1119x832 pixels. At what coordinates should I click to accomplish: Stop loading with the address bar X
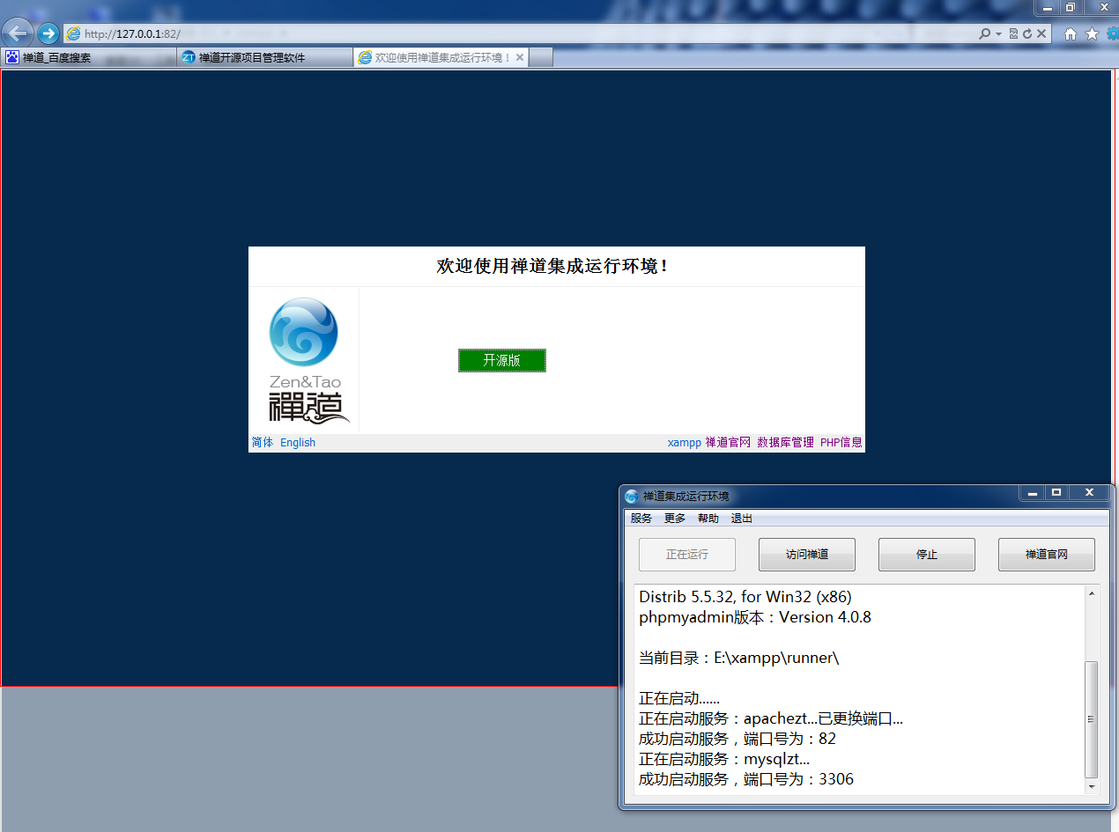point(1041,33)
